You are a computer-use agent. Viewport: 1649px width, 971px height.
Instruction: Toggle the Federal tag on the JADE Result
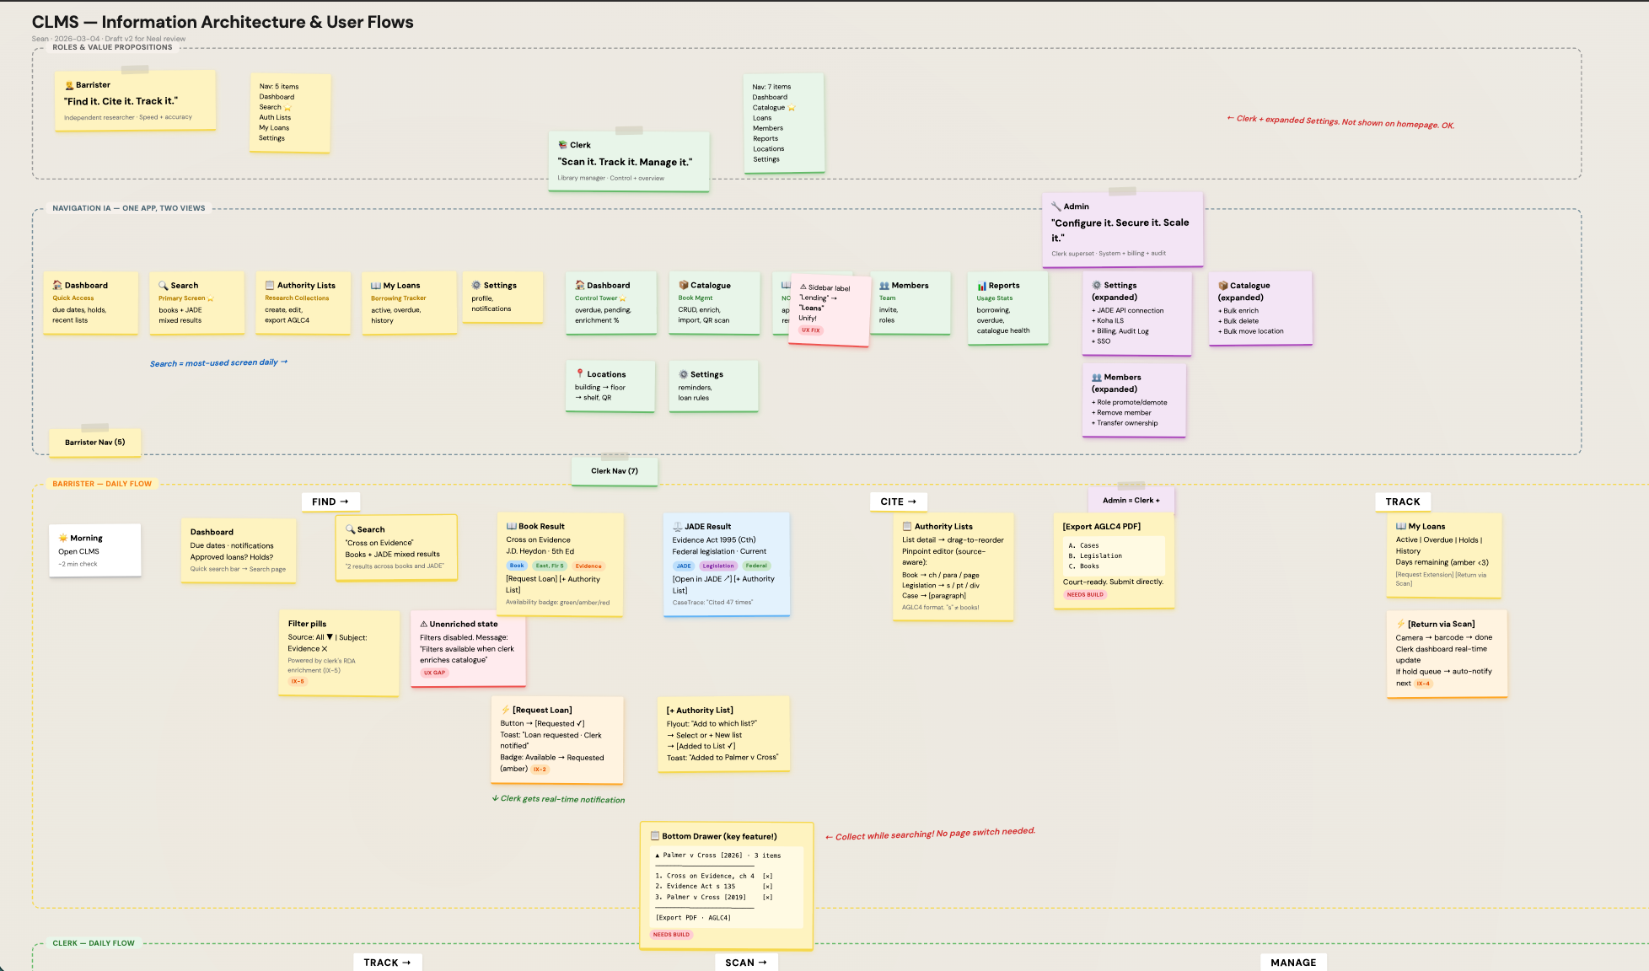(755, 566)
